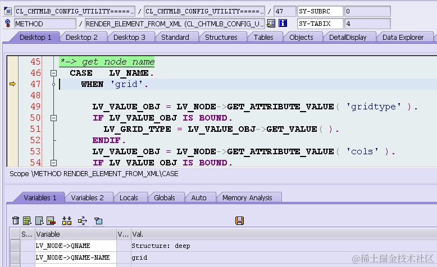Screen dimensions: 437x267
Task: Click the green list icon in variables toolbar
Action: 28,221
